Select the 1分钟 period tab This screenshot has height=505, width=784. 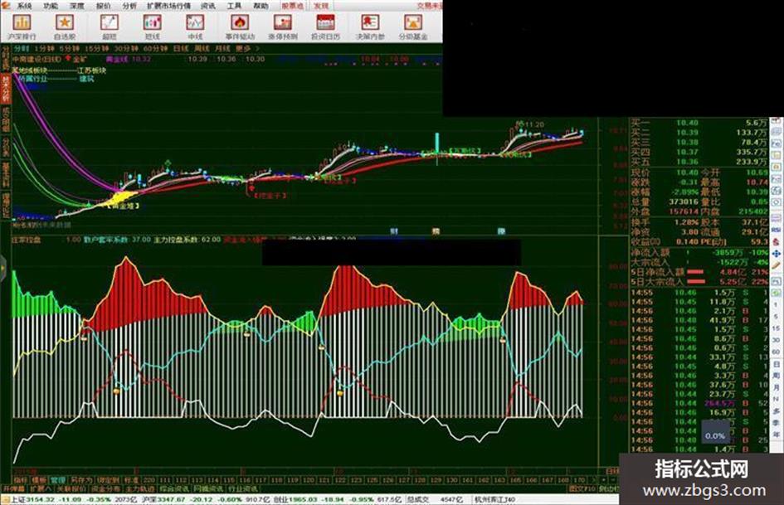point(45,48)
